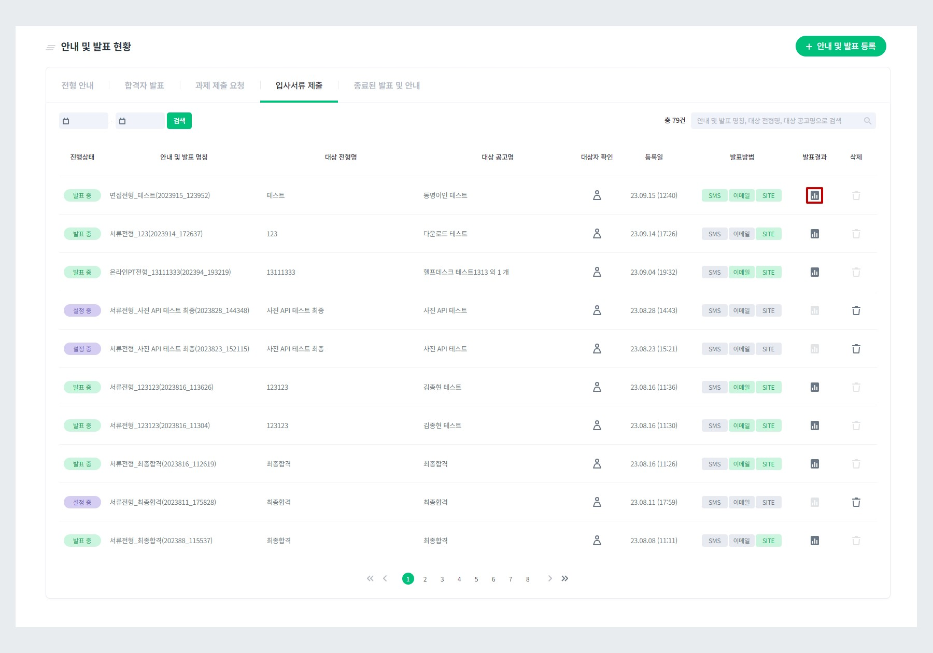Open result chart for 서류전형_123(2023914_172637) row
This screenshot has width=933, height=653.
[814, 234]
